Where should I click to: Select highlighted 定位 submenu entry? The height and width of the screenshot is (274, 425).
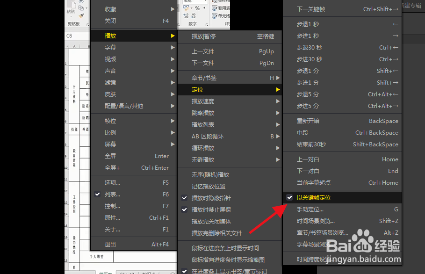pyautogui.click(x=230, y=89)
